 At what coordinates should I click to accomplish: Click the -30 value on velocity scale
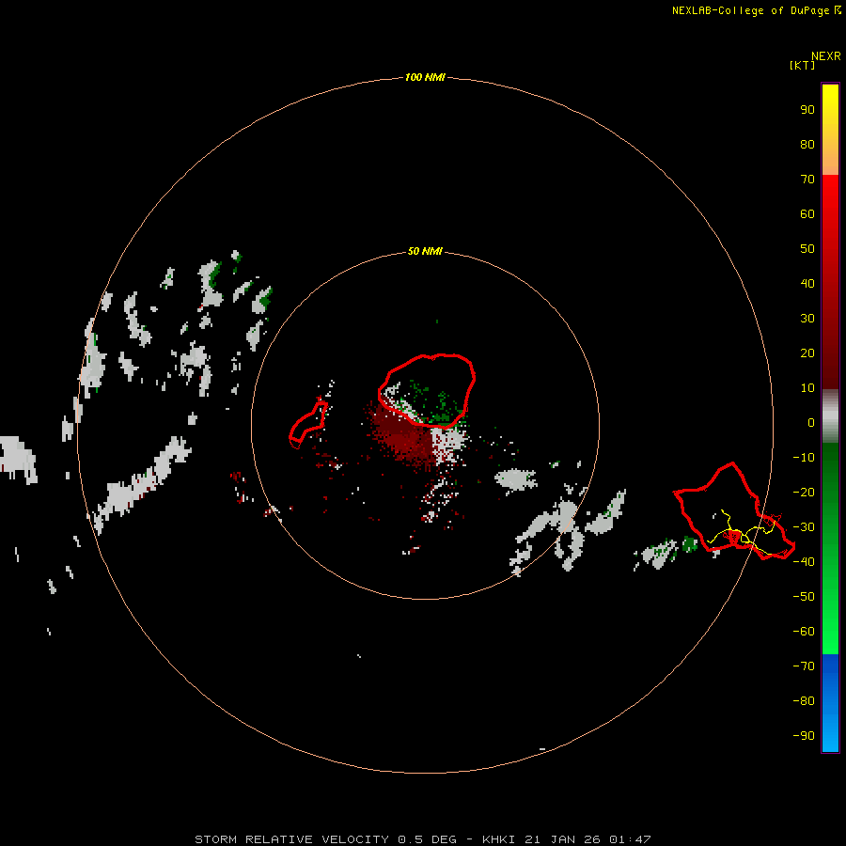pos(804,527)
